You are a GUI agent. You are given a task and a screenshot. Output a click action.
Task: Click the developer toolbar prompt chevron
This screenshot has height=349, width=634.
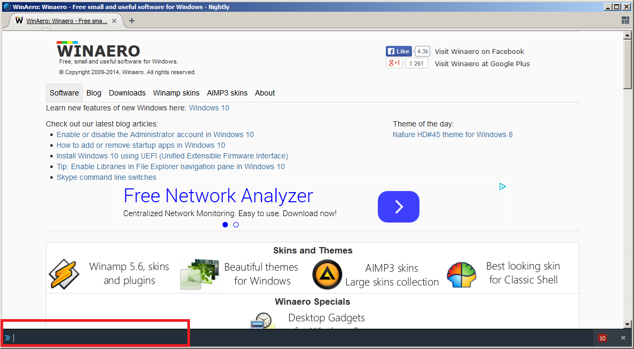pos(7,338)
